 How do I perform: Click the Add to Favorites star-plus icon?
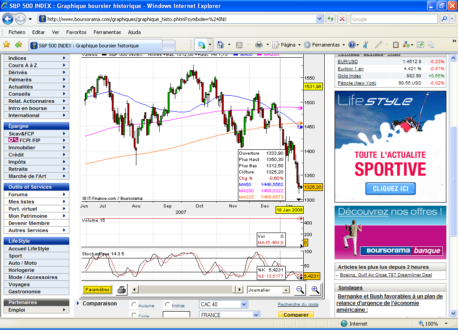[19, 45]
